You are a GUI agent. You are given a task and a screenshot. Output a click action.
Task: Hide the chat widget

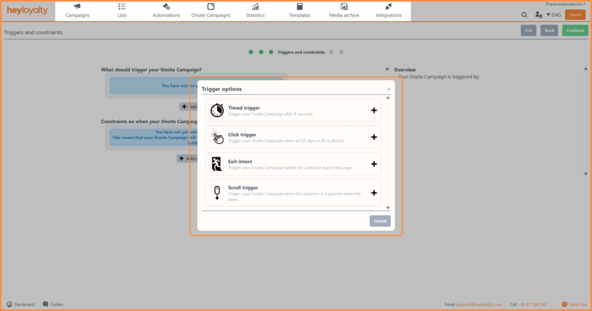[x=574, y=304]
